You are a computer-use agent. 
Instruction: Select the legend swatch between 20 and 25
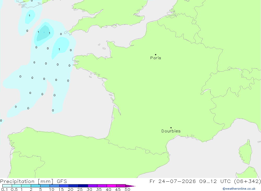[74, 186]
